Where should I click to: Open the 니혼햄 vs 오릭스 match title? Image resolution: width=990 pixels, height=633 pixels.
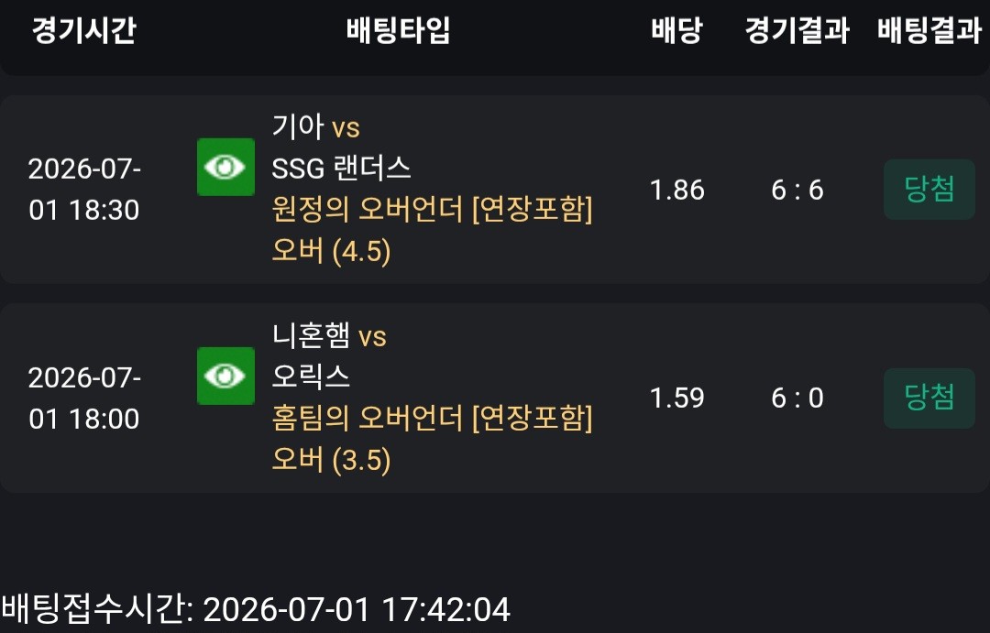pos(329,356)
